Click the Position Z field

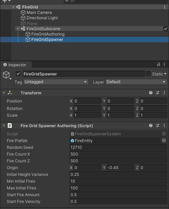pyautogui.click(x=153, y=101)
